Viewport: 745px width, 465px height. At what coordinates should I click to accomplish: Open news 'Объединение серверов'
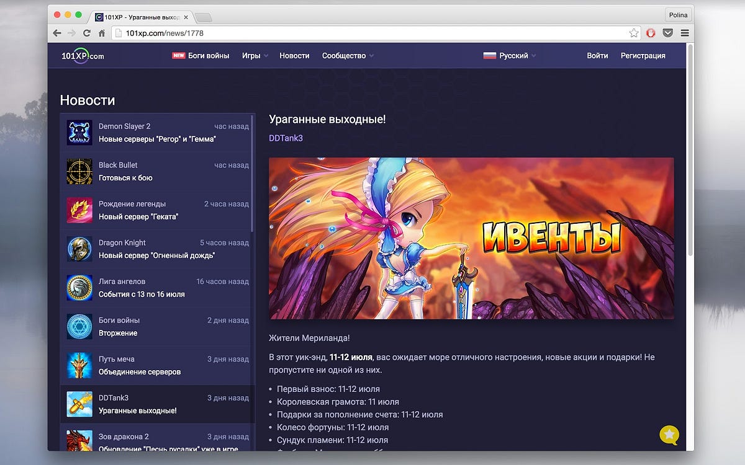pyautogui.click(x=140, y=372)
